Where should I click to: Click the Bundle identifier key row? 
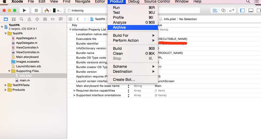coord(87,44)
